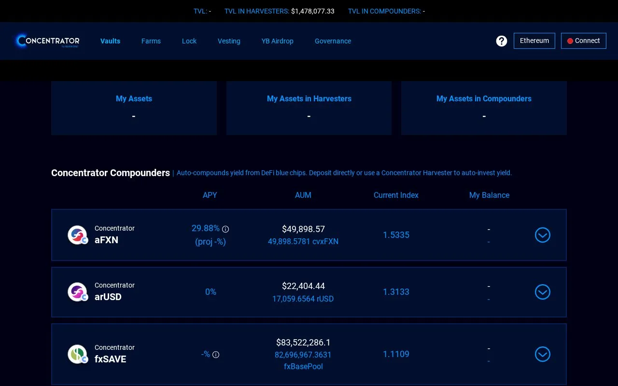Click the arUSD AUM value $22,404.44
This screenshot has width=618, height=386.
pyautogui.click(x=303, y=286)
